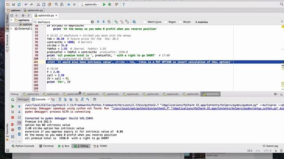Enable the Regex checkbox
Image resolution: width=284 pixels, height=159 pixels.
(166, 22)
